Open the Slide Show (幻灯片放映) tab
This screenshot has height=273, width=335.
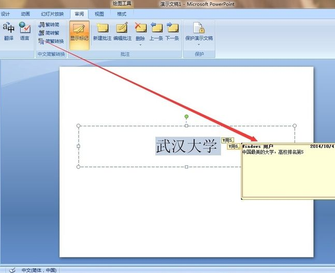[52, 14]
